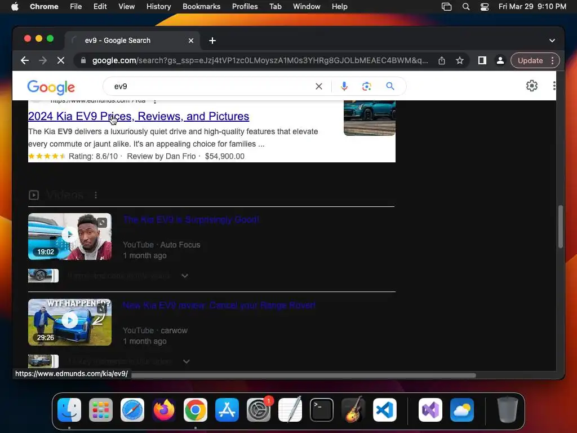Image resolution: width=577 pixels, height=433 pixels.
Task: Launch GarageBand from the Dock
Action: (353, 410)
